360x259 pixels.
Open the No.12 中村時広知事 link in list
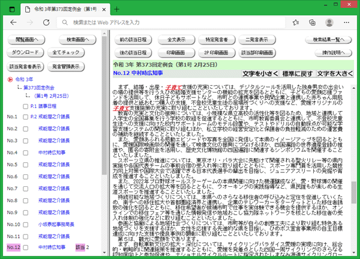coord(52,248)
